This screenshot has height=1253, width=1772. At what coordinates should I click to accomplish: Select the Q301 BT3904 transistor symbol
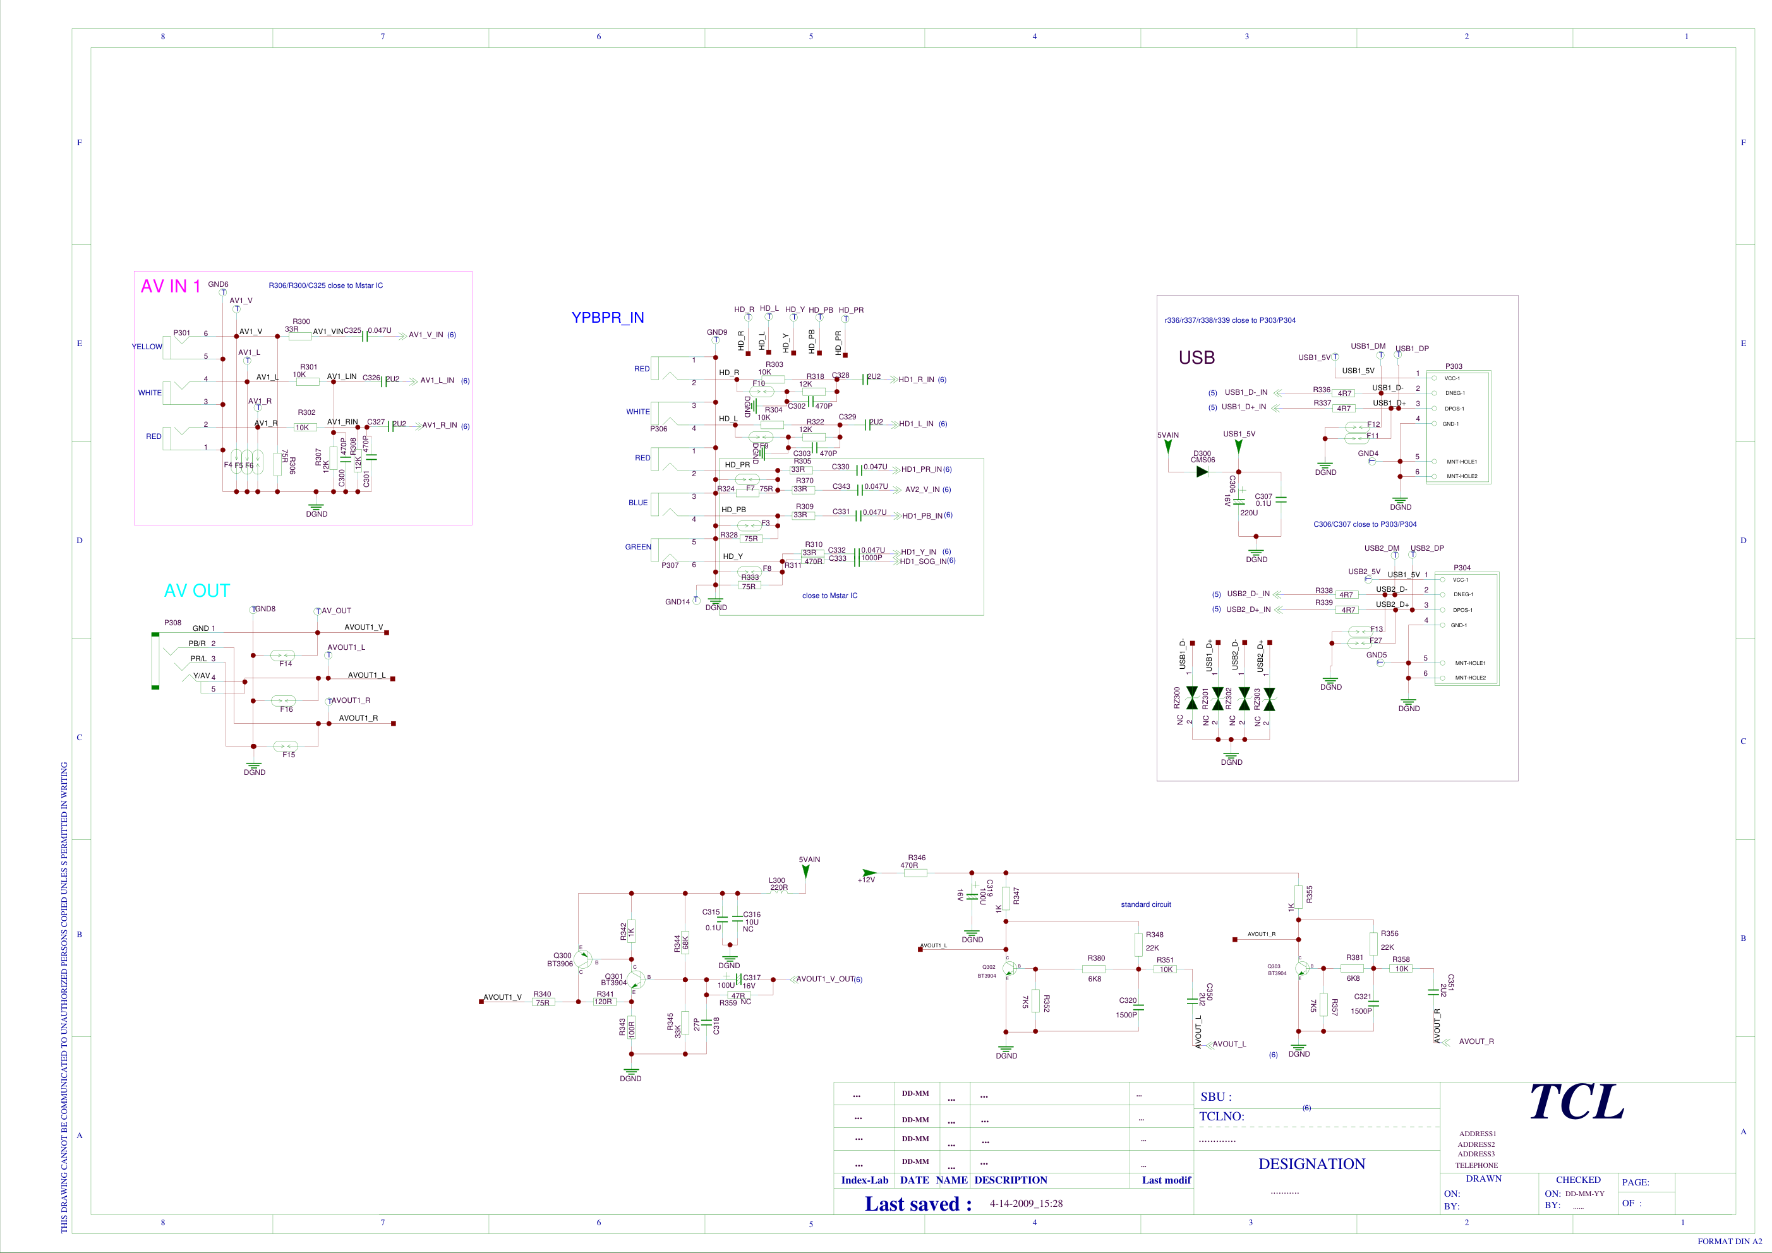coord(636,980)
